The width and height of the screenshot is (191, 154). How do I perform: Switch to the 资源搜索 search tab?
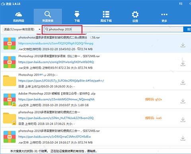point(48,16)
